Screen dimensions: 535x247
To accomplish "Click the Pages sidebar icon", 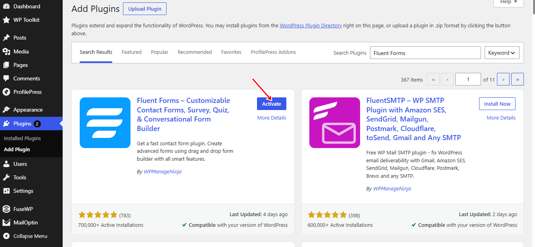I will click(x=6, y=65).
